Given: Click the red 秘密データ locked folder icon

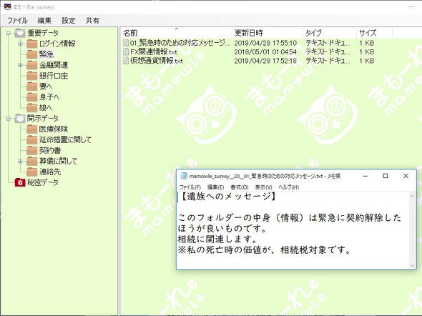Looking at the screenshot, I should pyautogui.click(x=20, y=182).
